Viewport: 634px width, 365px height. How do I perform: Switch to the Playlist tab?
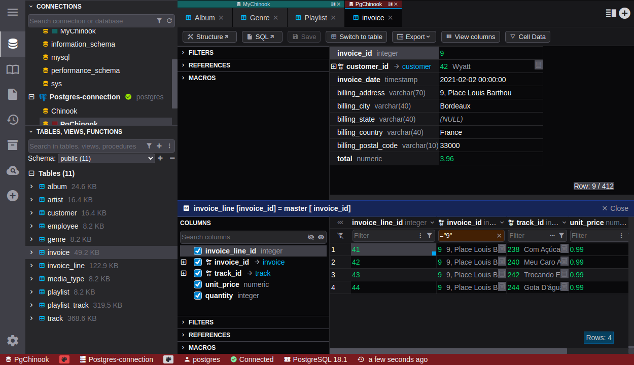pos(315,18)
